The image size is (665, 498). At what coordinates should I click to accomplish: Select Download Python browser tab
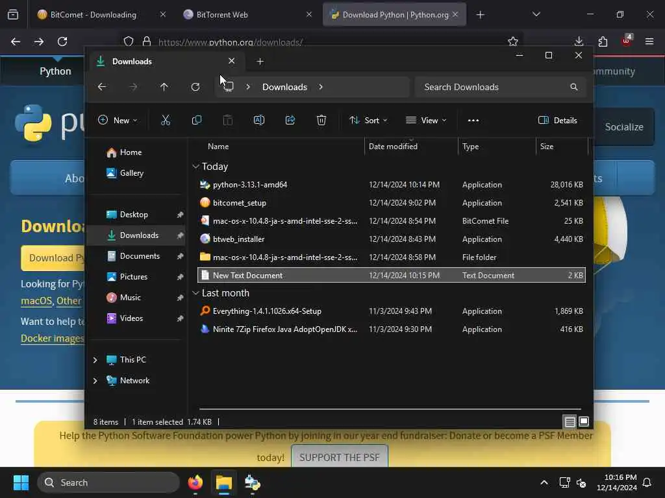(x=394, y=14)
